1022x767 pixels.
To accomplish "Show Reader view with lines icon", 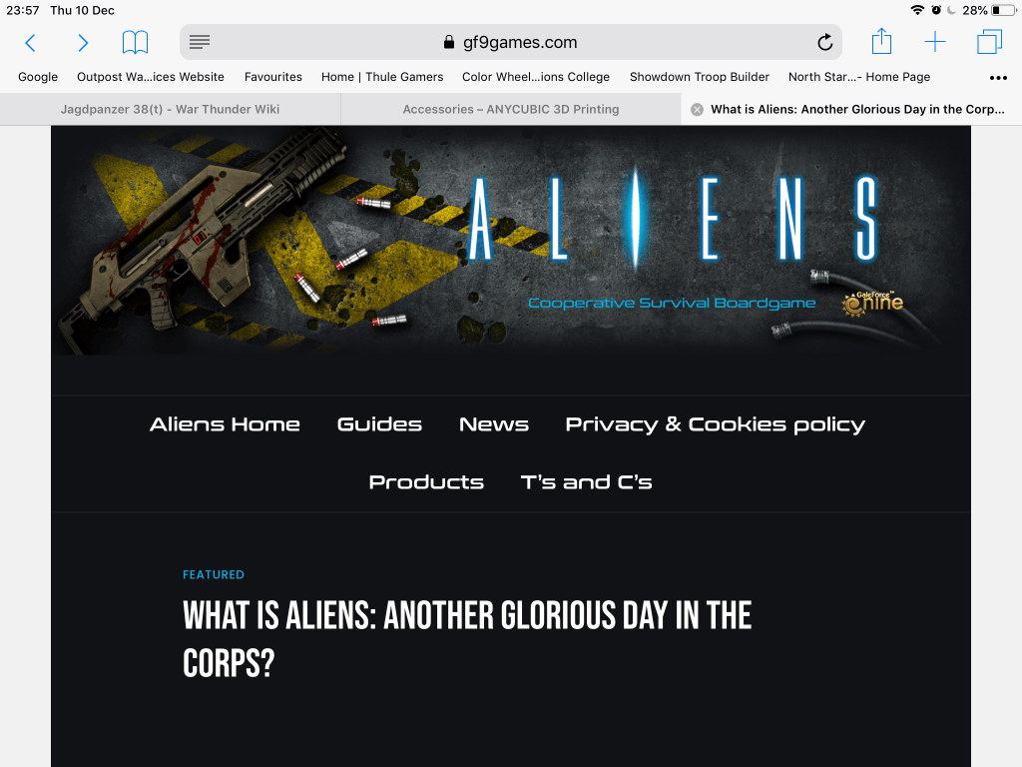I will point(200,42).
